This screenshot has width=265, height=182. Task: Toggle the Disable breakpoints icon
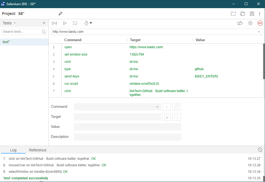click(240, 23)
